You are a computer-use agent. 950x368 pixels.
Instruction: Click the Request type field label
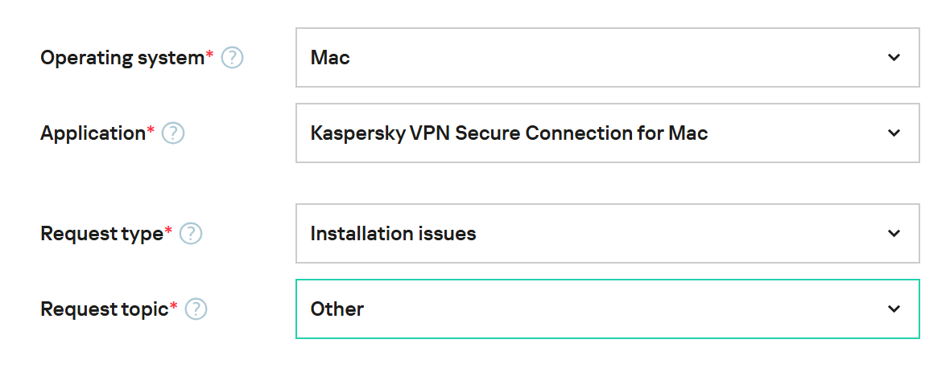click(101, 234)
